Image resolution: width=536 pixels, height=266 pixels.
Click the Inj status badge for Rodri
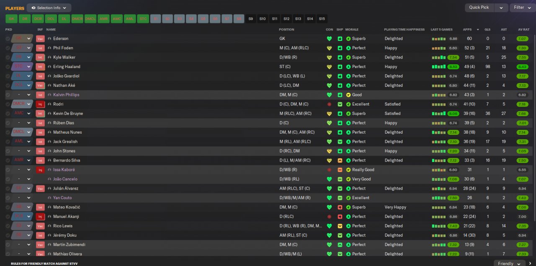point(40,104)
